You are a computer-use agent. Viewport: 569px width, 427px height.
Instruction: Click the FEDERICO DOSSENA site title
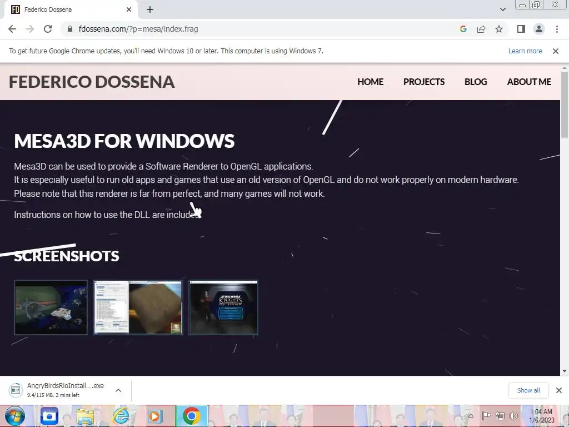[92, 82]
